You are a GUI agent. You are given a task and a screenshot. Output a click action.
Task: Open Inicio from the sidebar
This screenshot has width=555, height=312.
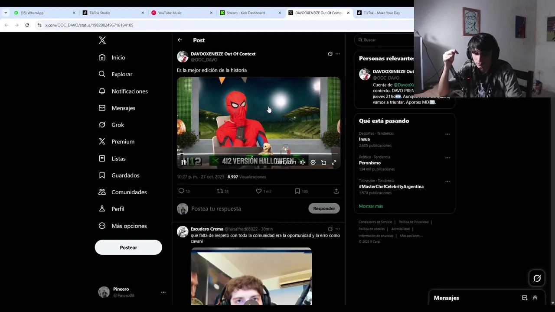112,57
